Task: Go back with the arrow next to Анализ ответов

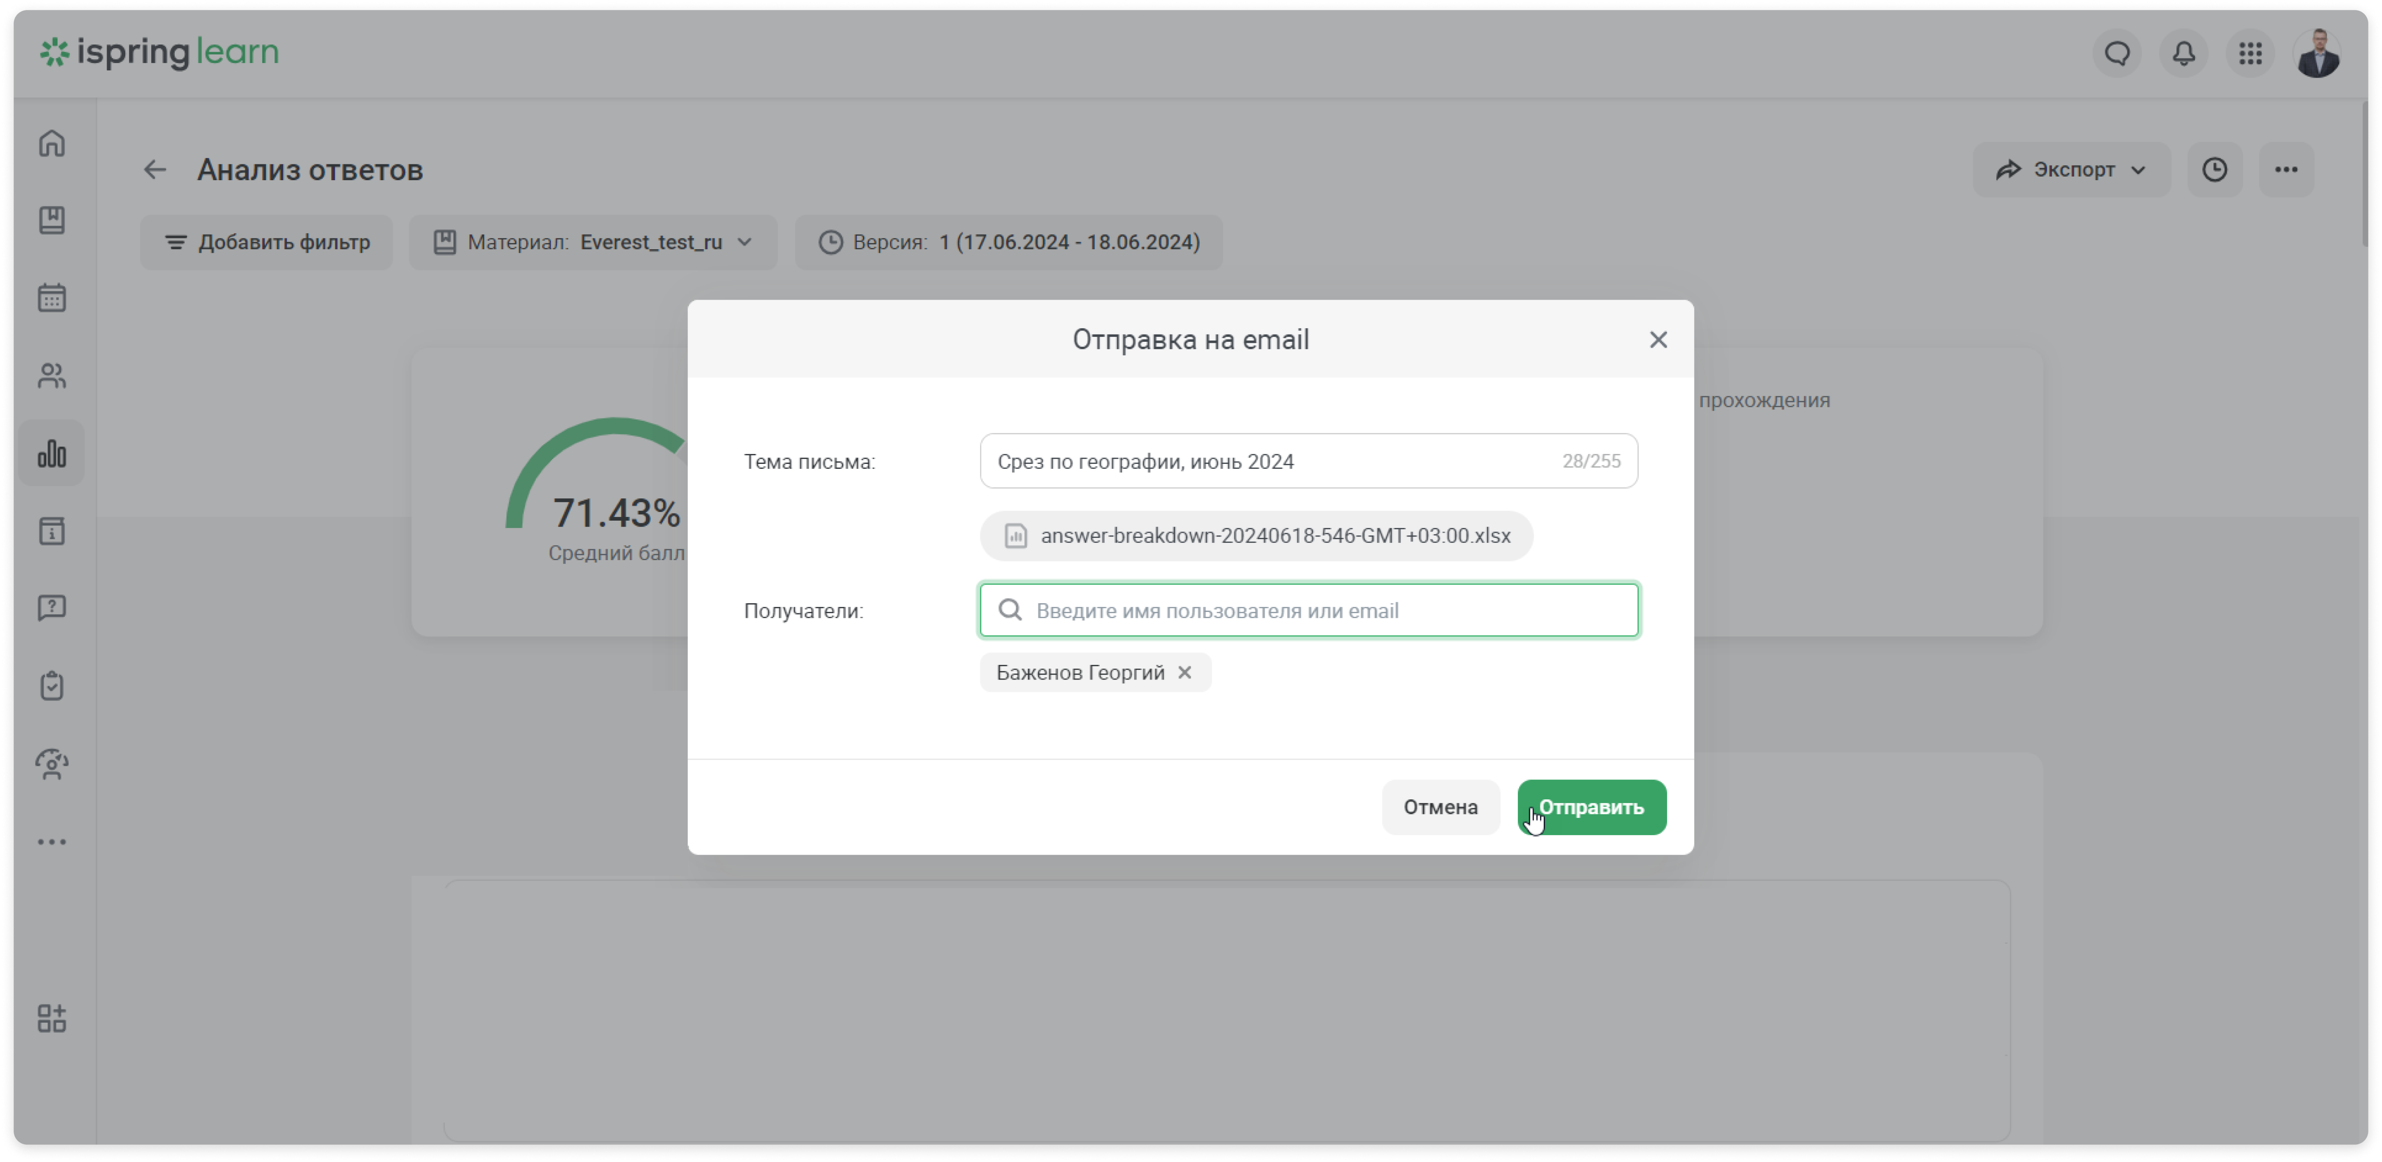Action: pyautogui.click(x=154, y=169)
